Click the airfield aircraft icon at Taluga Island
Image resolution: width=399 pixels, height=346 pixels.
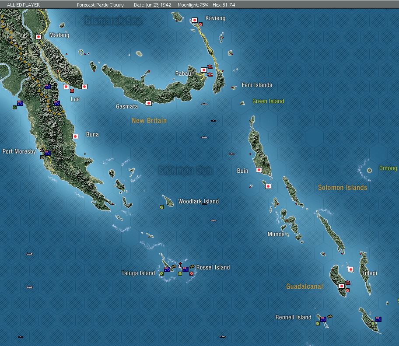174,267
